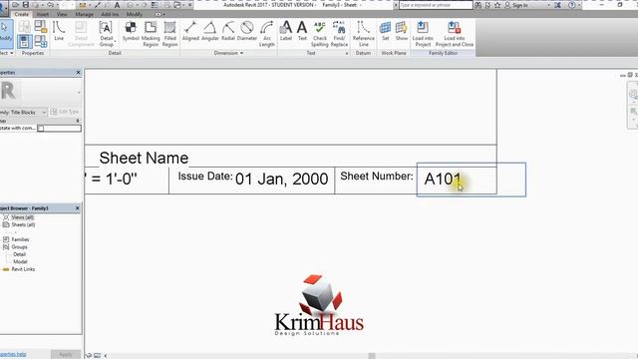Click the Text icon in quick access toolbar
The width and height of the screenshot is (638, 359).
click(117, 5)
